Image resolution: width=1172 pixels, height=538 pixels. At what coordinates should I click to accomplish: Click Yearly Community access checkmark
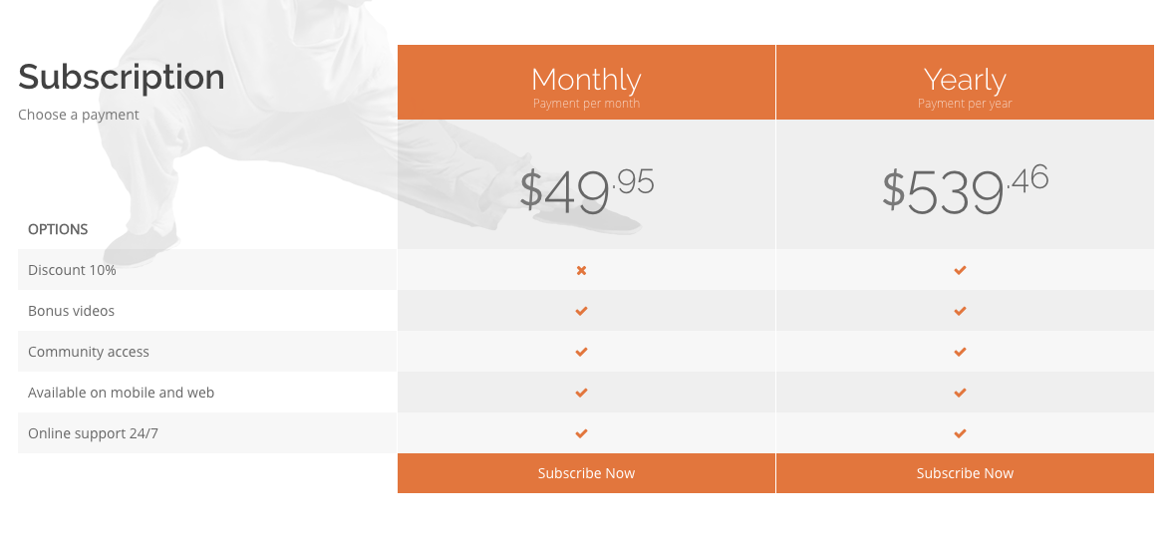(x=961, y=352)
